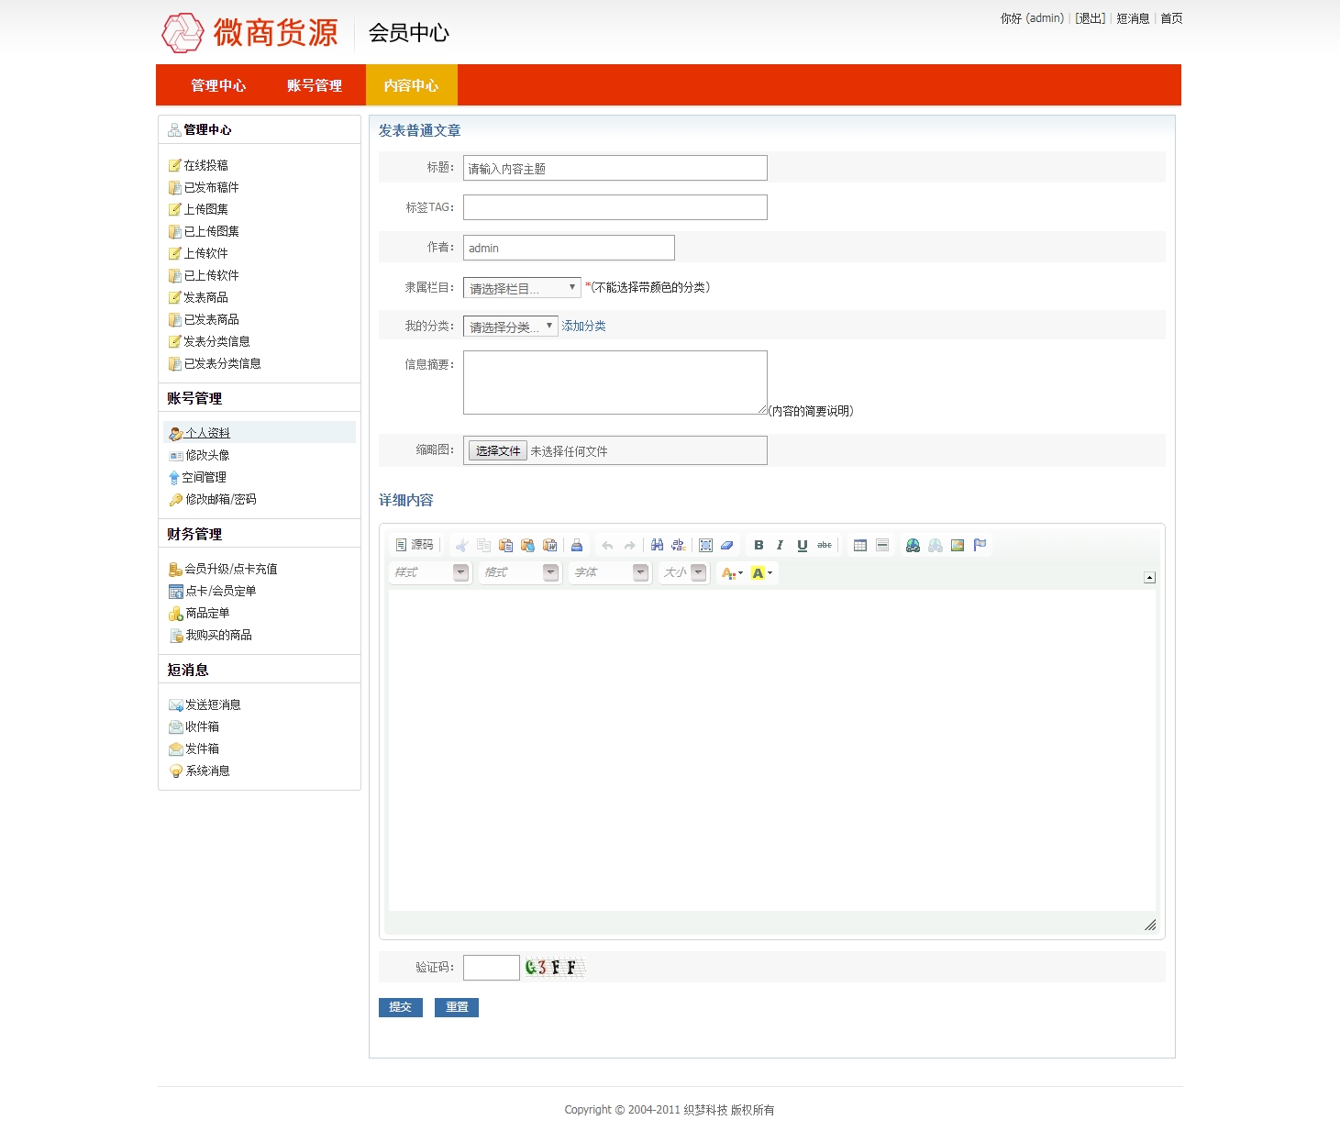1340x1131 pixels.
Task: Open the 管理中心 navigation tab
Action: pos(218,85)
